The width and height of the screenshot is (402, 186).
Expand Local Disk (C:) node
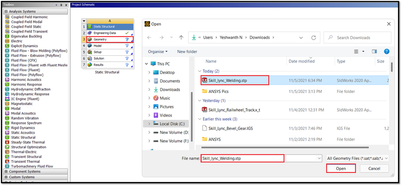point(149,124)
